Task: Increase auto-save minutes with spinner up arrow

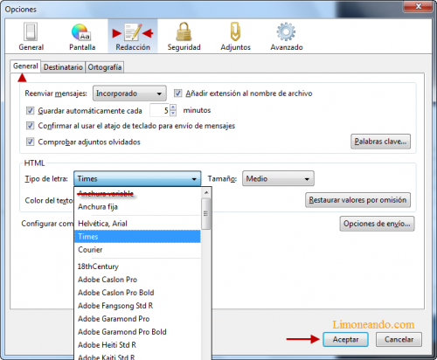Action: point(173,107)
